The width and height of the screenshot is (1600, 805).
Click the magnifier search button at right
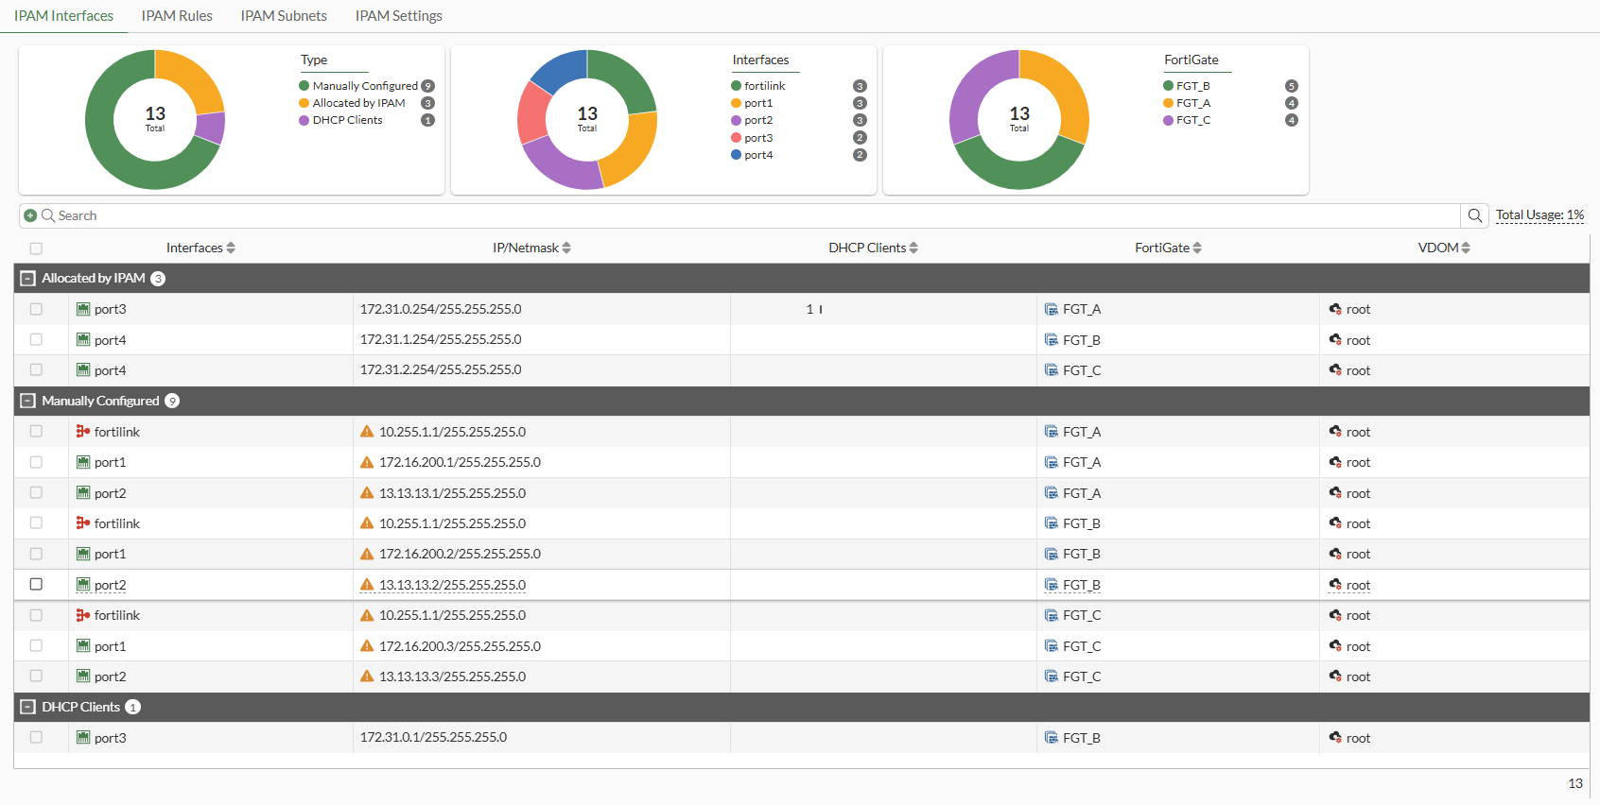1474,216
